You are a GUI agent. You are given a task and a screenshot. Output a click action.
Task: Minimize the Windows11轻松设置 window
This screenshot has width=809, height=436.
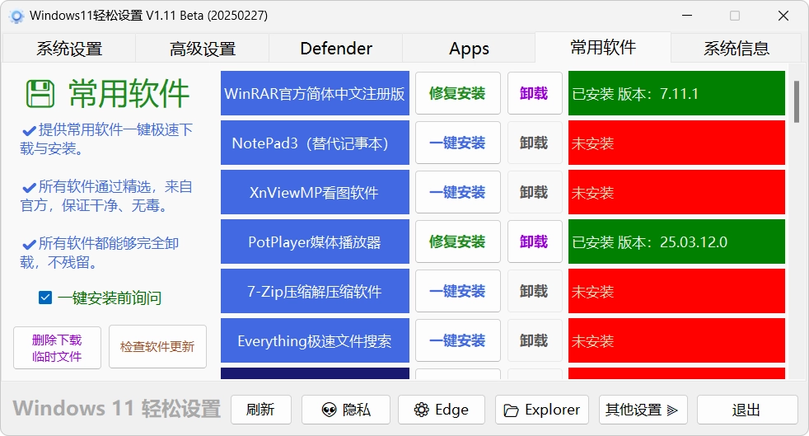(687, 16)
